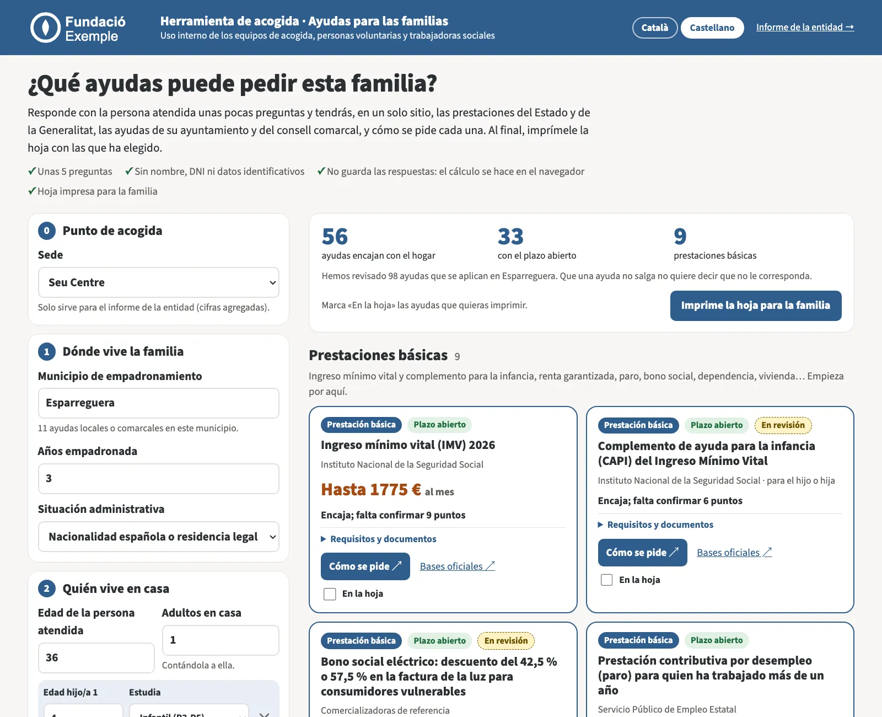The height and width of the screenshot is (717, 882).
Task: Click the Prestación contributiva por desempleo title
Action: (711, 675)
